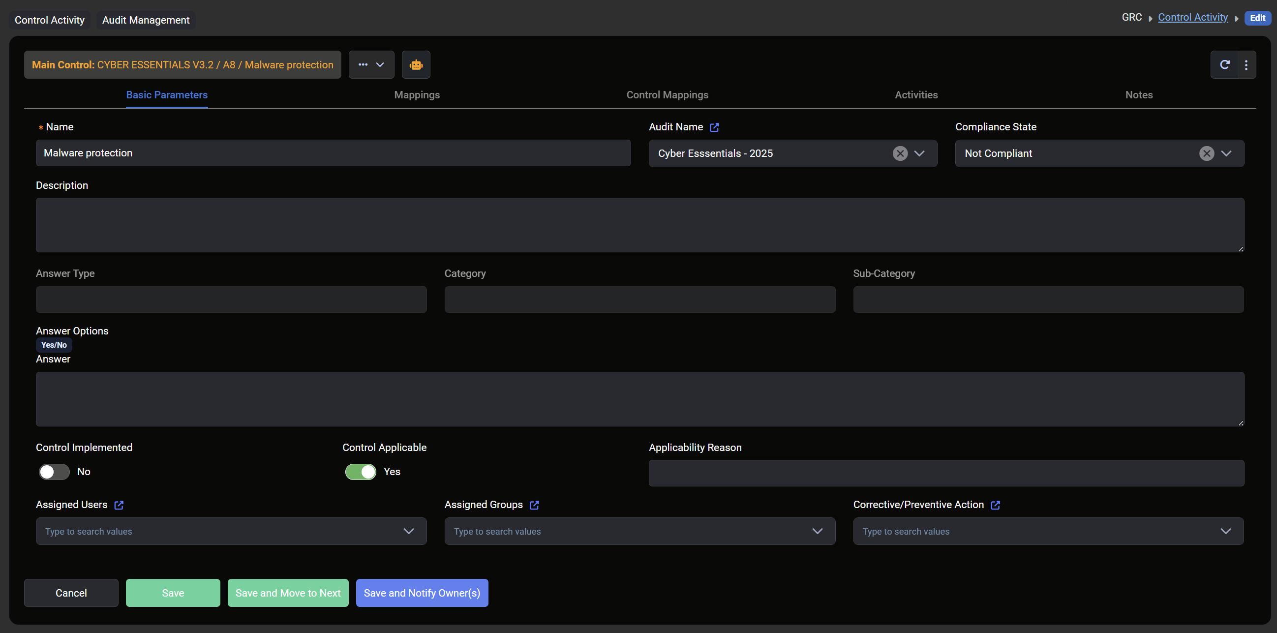This screenshot has width=1277, height=633.
Task: Clear the Cyber Esssentials - 2025 audit selection
Action: pyautogui.click(x=900, y=153)
